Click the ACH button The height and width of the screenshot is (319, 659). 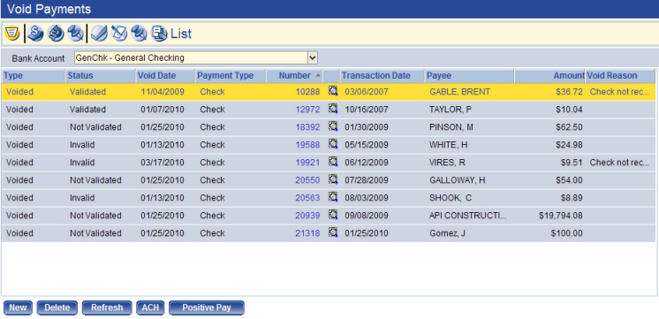pyautogui.click(x=150, y=308)
